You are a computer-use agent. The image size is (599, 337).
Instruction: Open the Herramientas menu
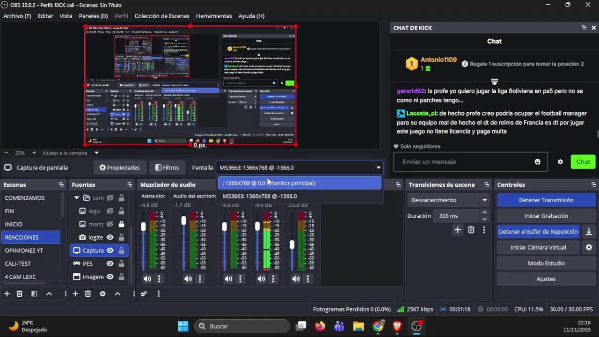click(x=214, y=16)
